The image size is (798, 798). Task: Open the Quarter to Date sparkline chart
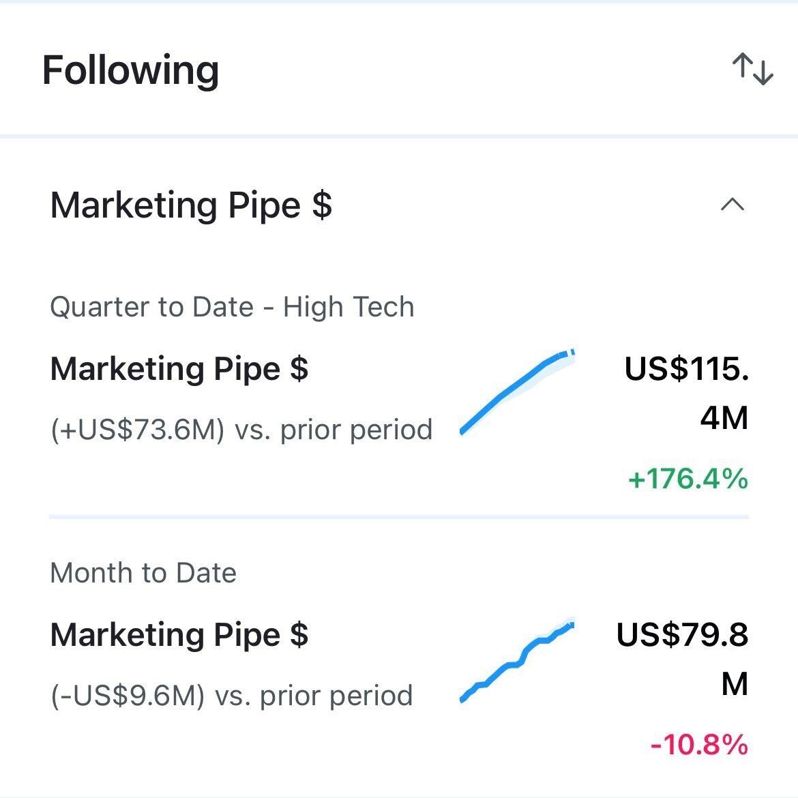tap(517, 392)
